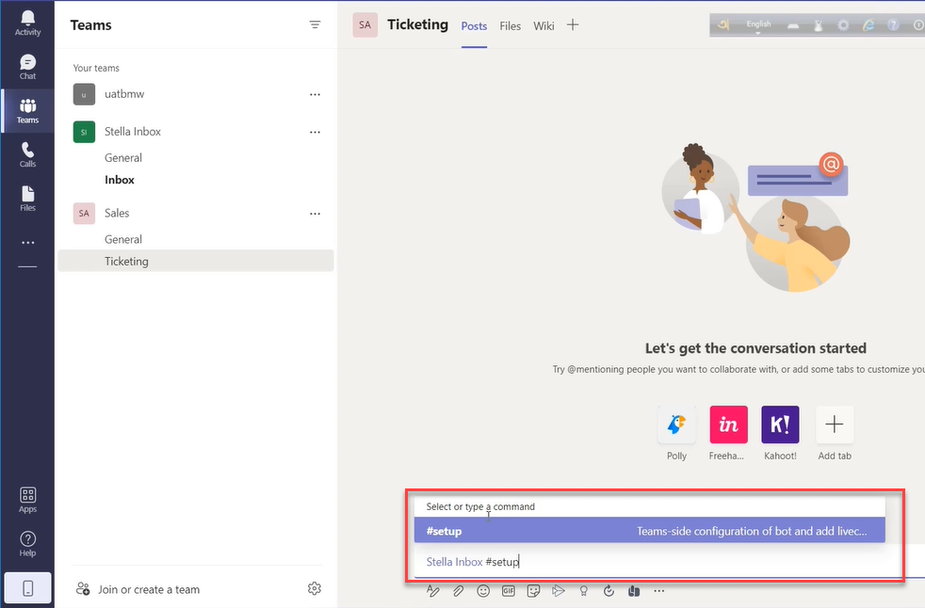
Task: Click the Ticketing channel title in header
Action: [417, 24]
